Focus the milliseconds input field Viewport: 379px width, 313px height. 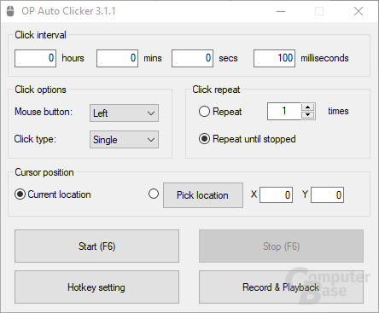tap(274, 58)
